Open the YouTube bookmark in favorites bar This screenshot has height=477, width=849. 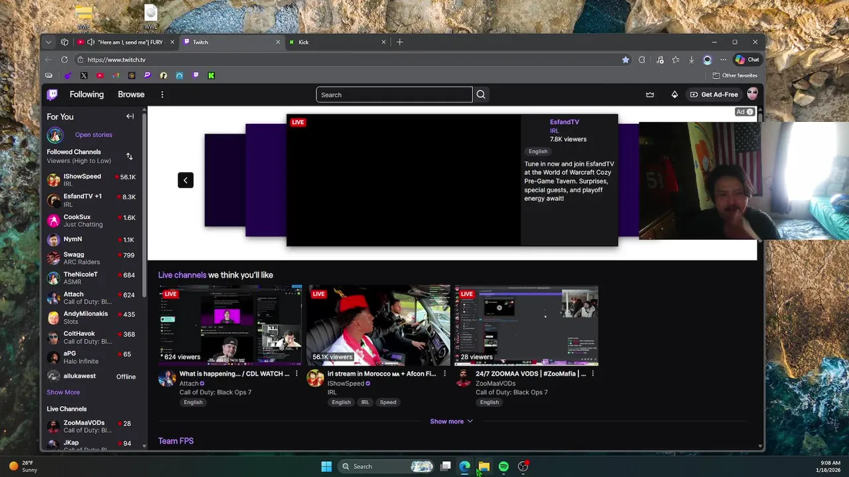coord(99,76)
